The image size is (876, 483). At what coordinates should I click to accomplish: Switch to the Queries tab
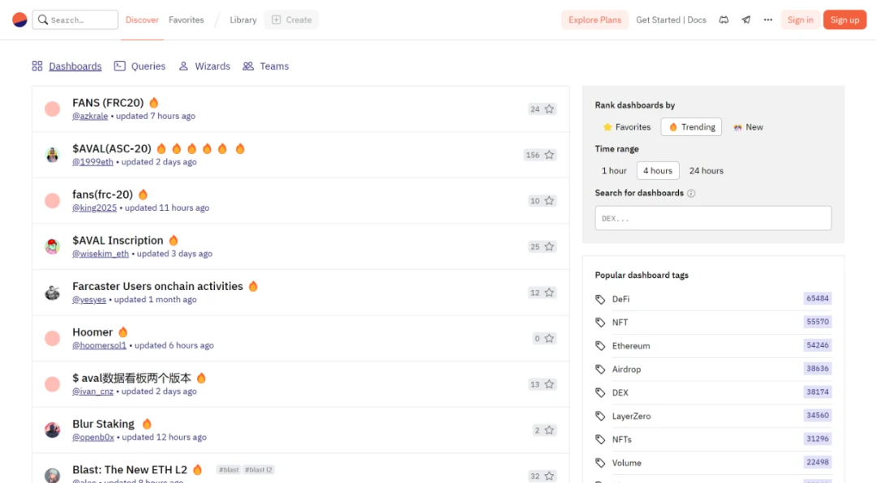(140, 66)
